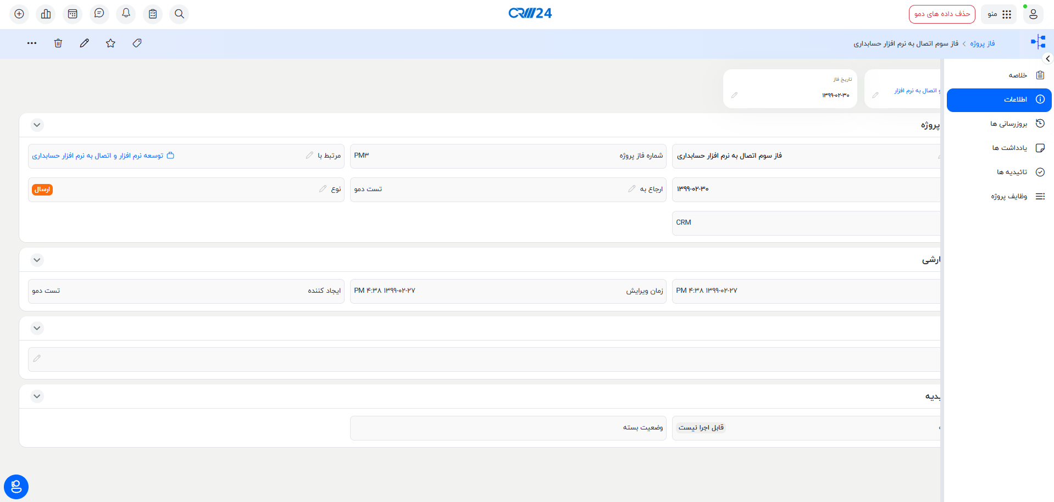Collapse the پروژه section chevron

pos(37,125)
